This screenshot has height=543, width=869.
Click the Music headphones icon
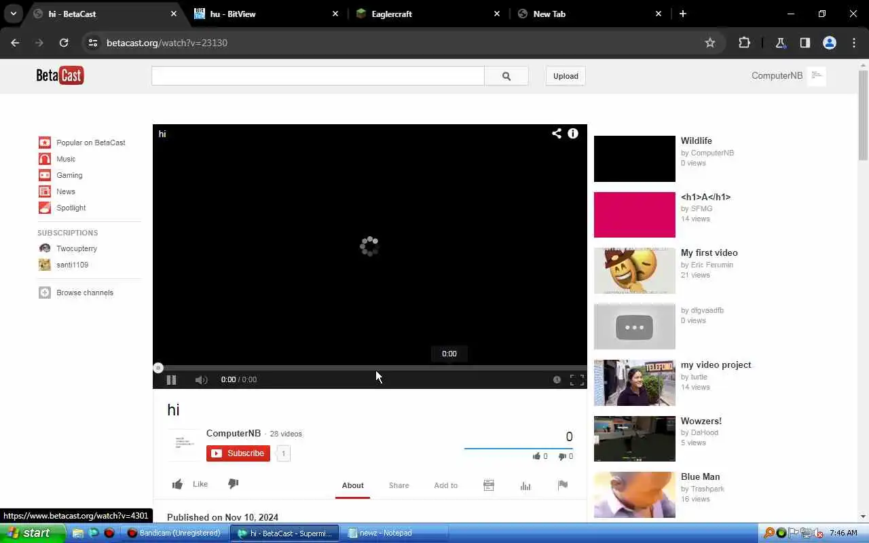[x=45, y=159]
